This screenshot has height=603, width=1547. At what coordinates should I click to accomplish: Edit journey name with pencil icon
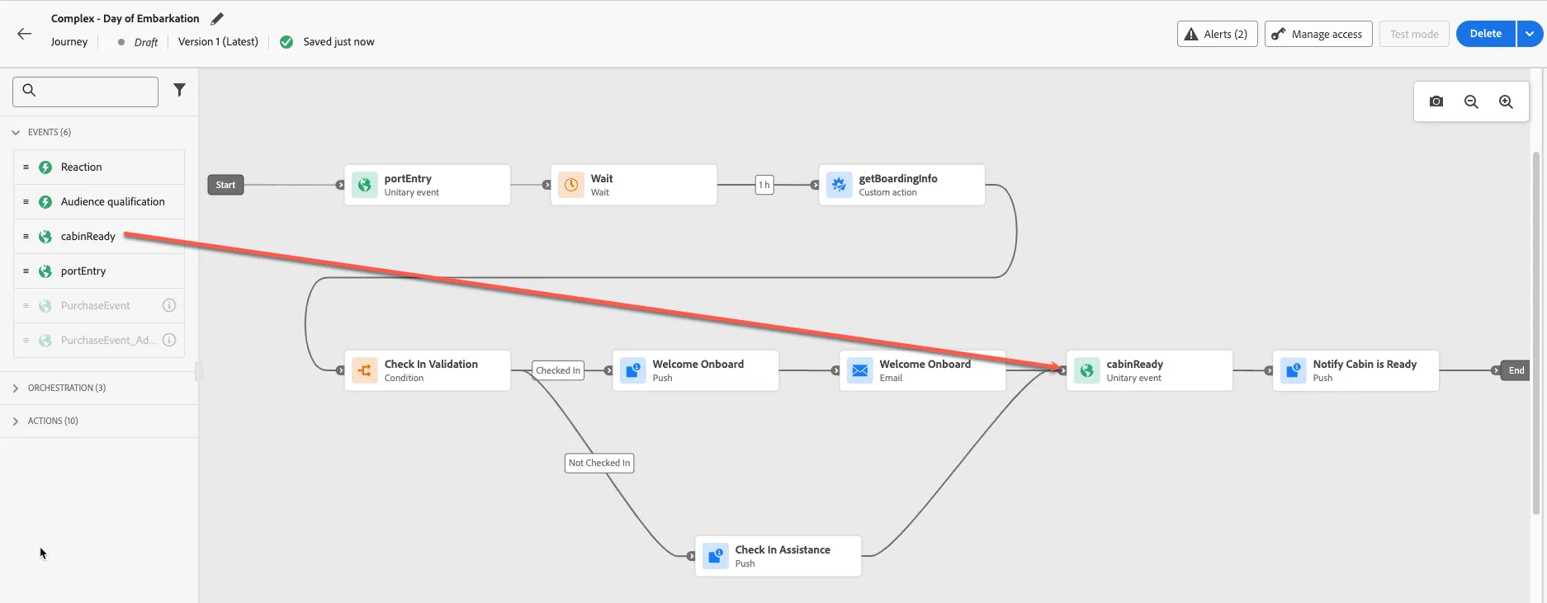[217, 18]
